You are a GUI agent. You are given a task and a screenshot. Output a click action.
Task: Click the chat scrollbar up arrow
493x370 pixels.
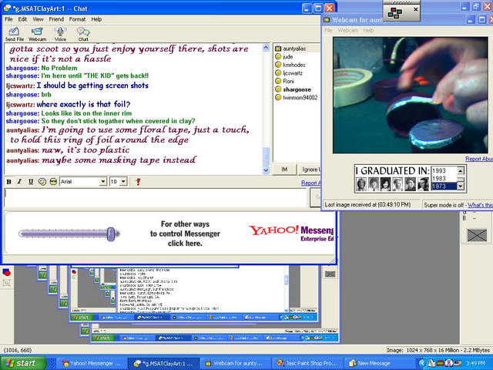click(266, 48)
